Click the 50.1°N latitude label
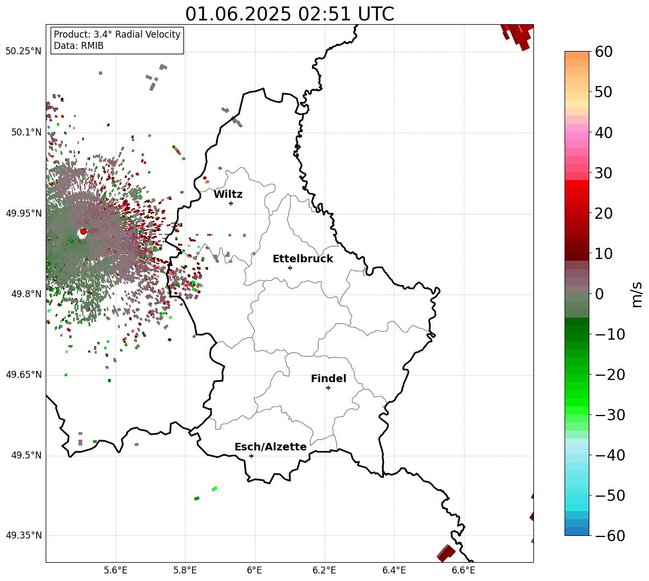 click(26, 132)
